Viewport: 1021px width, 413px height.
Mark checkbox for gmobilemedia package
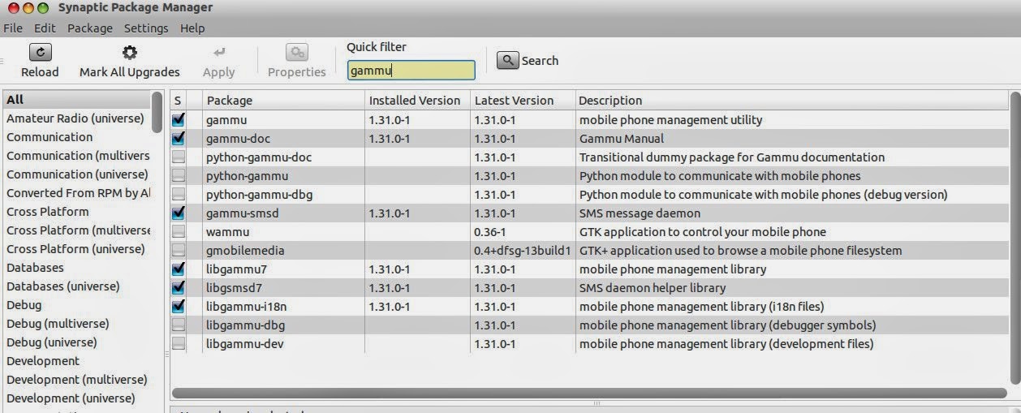[x=178, y=250]
